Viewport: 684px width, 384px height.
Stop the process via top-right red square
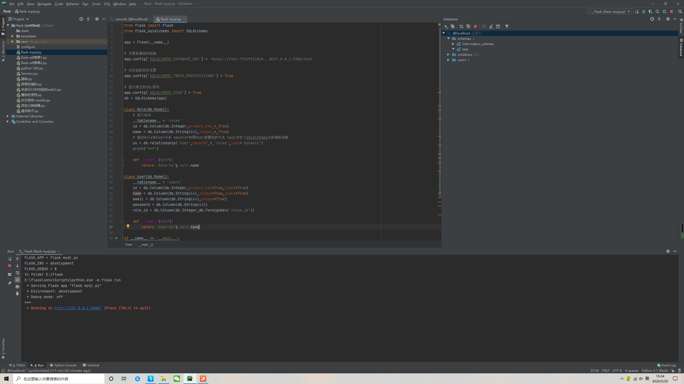point(671,11)
